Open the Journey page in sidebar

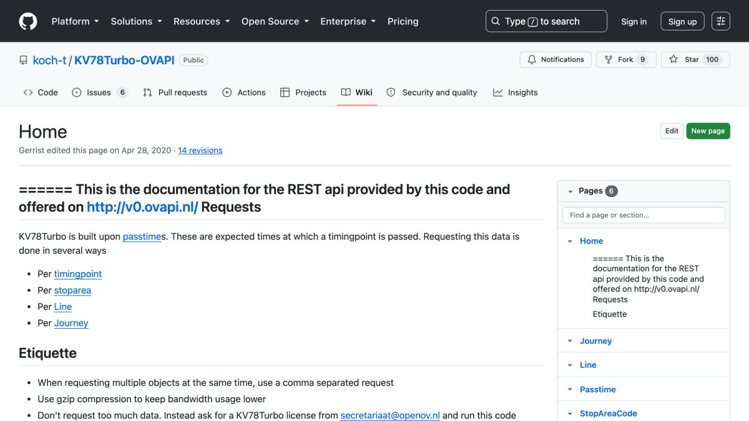pos(595,341)
